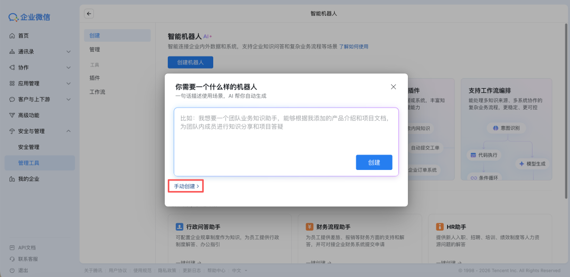The height and width of the screenshot is (277, 570).
Task: Open 帮助中心 footer link
Action: point(216,271)
